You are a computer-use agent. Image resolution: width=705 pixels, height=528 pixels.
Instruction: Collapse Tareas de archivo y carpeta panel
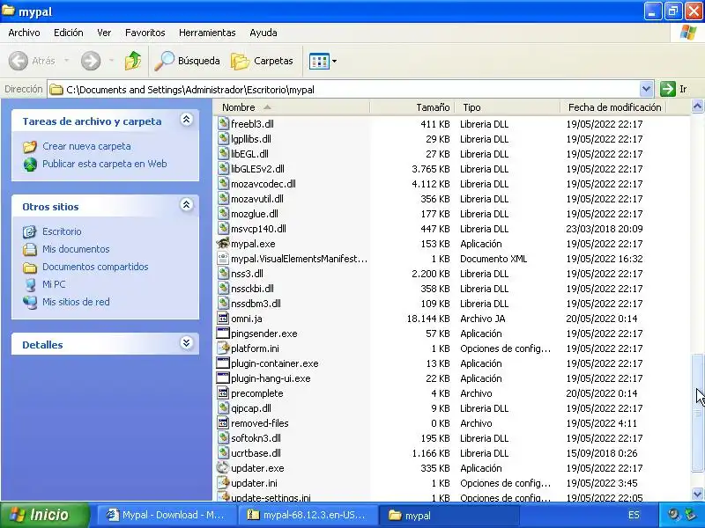tap(187, 120)
